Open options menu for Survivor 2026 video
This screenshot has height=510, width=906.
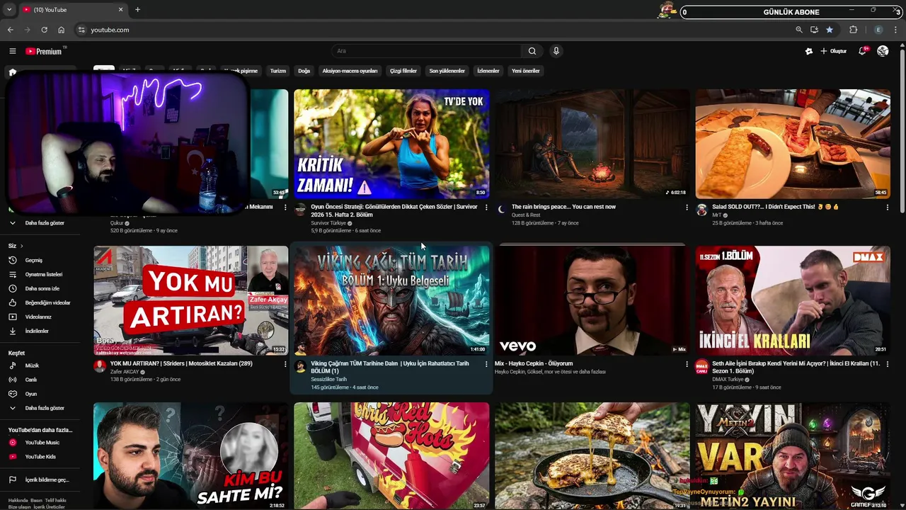click(x=486, y=208)
